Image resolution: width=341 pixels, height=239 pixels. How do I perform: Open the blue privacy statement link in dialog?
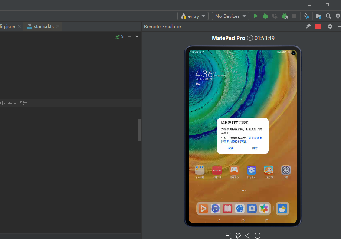pos(242,140)
